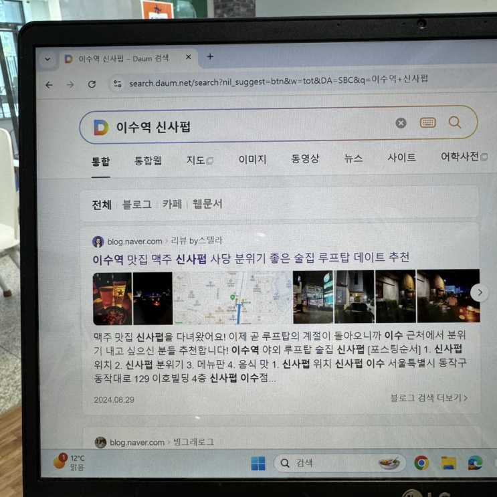Switch to the 뉴스 tab

[353, 158]
